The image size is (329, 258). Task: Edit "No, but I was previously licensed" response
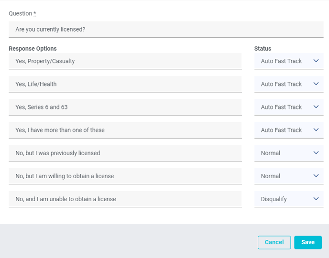[x=125, y=153]
